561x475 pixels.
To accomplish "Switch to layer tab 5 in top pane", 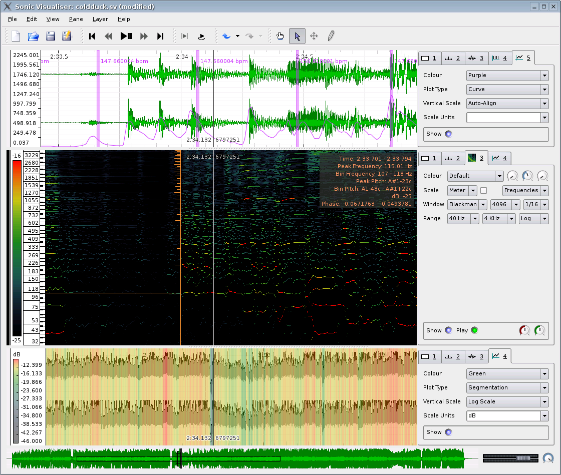I will [523, 58].
